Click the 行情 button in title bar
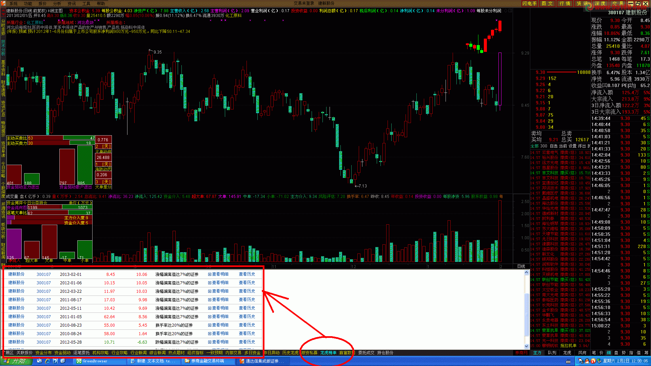This screenshot has height=366, width=651. pos(565,3)
